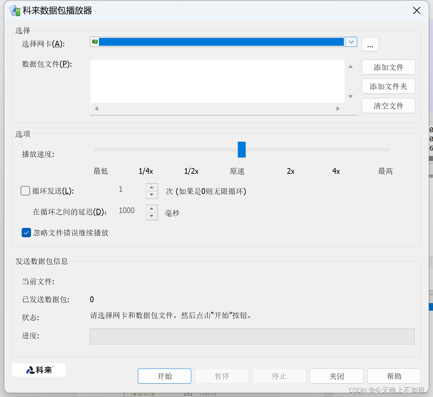Click the 进度 progress bar
This screenshot has height=397, width=433.
252,336
